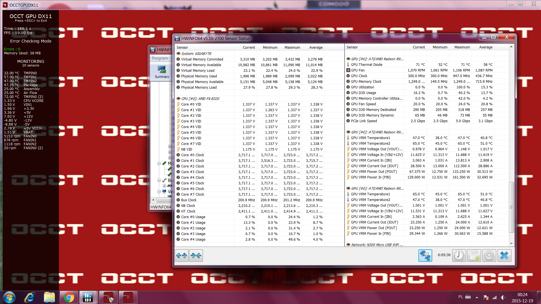
Task: Select the Core #1 Clock row
Action: pos(250,161)
